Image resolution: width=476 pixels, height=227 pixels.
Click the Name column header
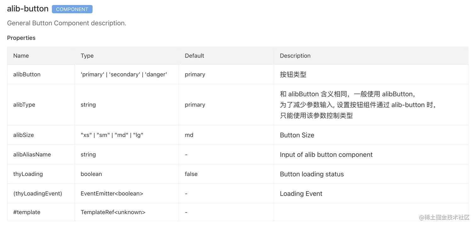[21, 56]
